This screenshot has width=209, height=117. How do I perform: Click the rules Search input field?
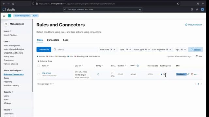(75, 49)
